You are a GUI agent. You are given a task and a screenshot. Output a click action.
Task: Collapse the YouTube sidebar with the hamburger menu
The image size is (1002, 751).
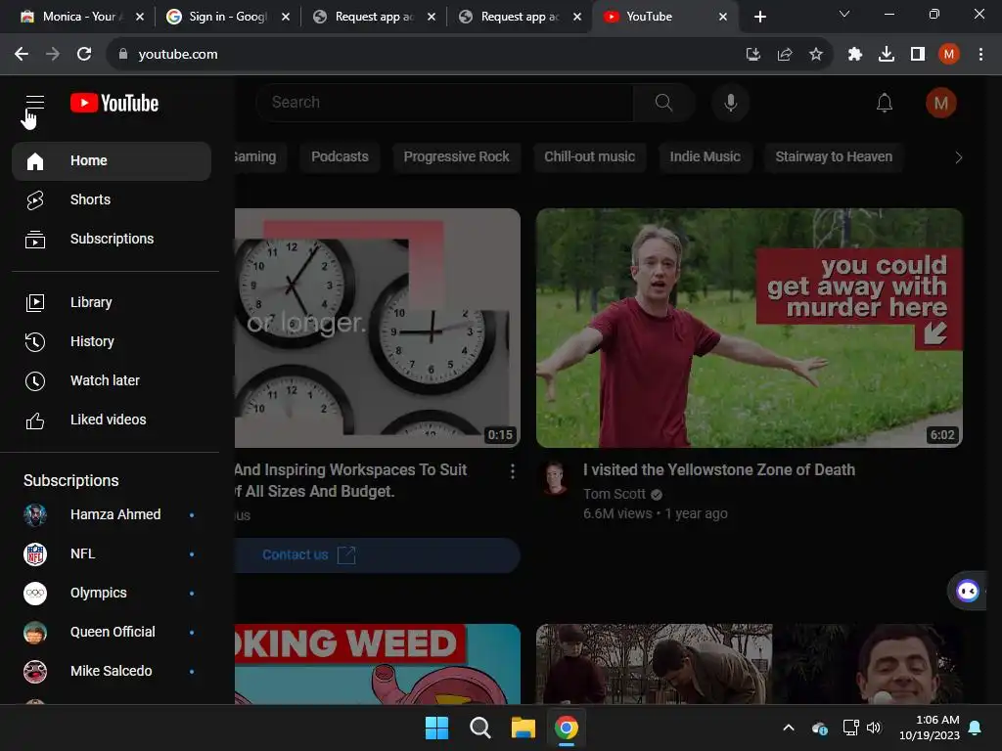(x=35, y=102)
